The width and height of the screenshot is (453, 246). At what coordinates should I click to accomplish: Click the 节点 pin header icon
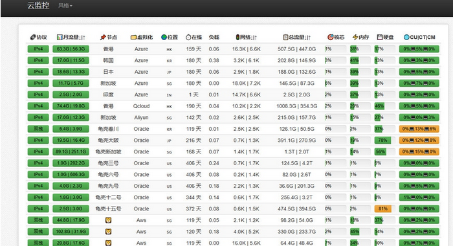(103, 38)
